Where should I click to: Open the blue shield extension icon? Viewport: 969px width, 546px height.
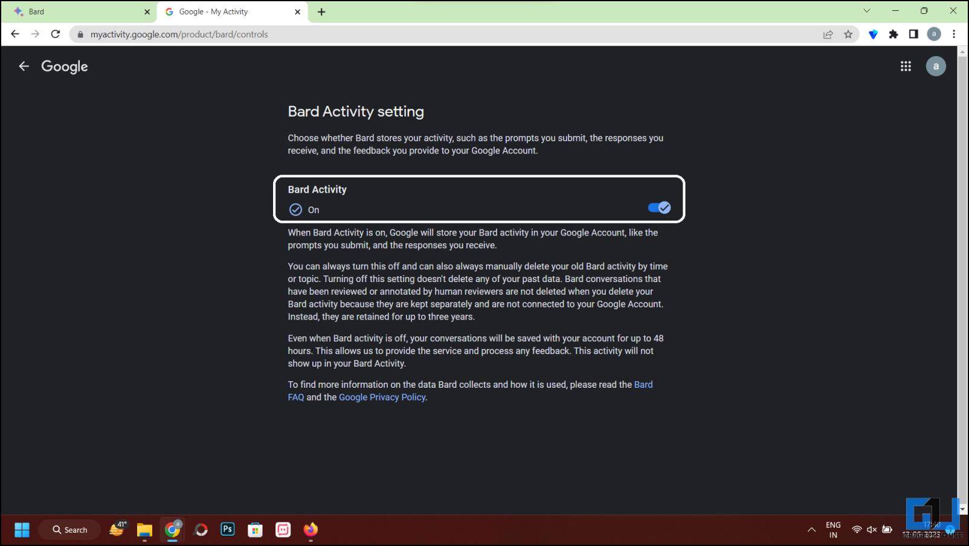point(873,34)
